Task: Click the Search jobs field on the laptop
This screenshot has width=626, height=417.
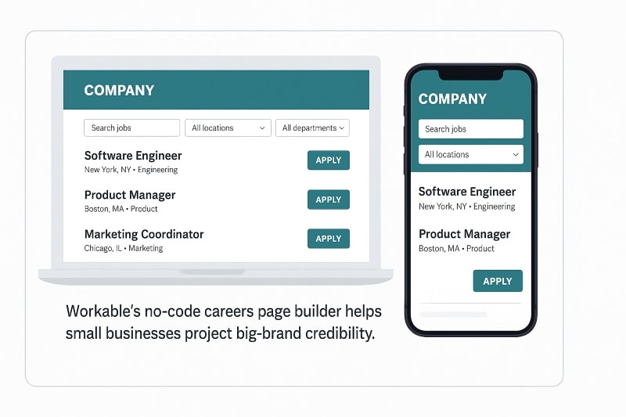Action: click(131, 128)
